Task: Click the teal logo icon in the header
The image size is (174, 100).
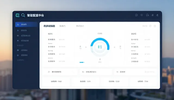Action: 17,15
